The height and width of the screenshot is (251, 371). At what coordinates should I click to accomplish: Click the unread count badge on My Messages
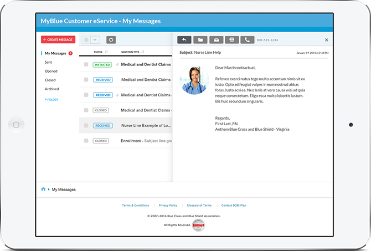tap(70, 53)
